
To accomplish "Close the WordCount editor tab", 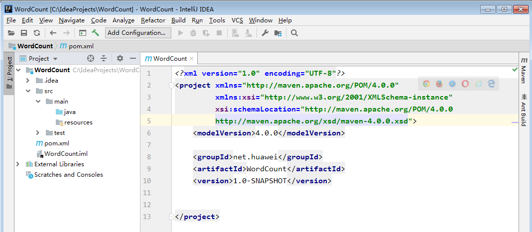I will pyautogui.click(x=192, y=58).
